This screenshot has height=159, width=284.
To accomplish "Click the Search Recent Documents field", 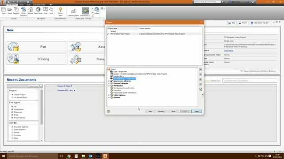I will click(250, 81).
